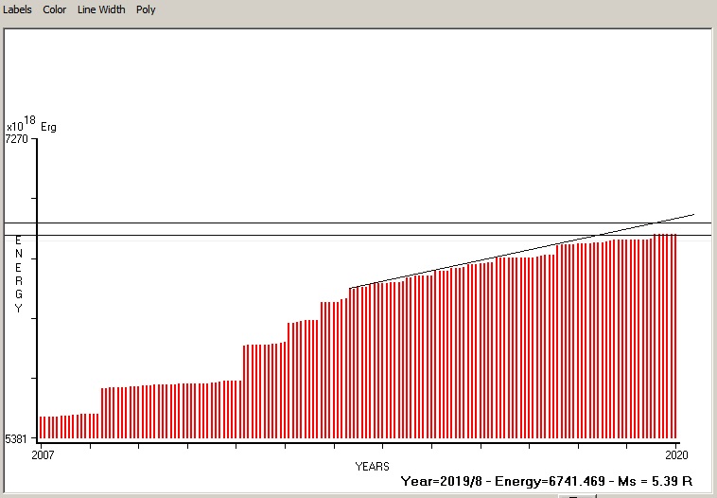Click the x10^18 Erg unit label
The height and width of the screenshot is (498, 717).
30,125
